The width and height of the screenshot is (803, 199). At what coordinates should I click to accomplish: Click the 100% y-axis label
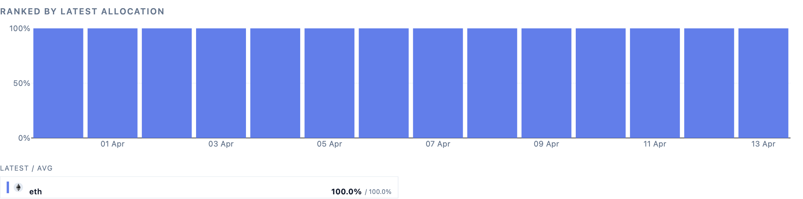[x=20, y=28]
